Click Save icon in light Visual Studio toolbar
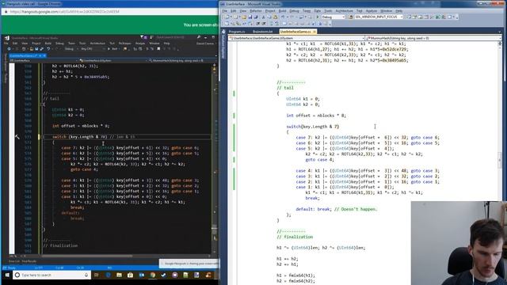 (250, 17)
